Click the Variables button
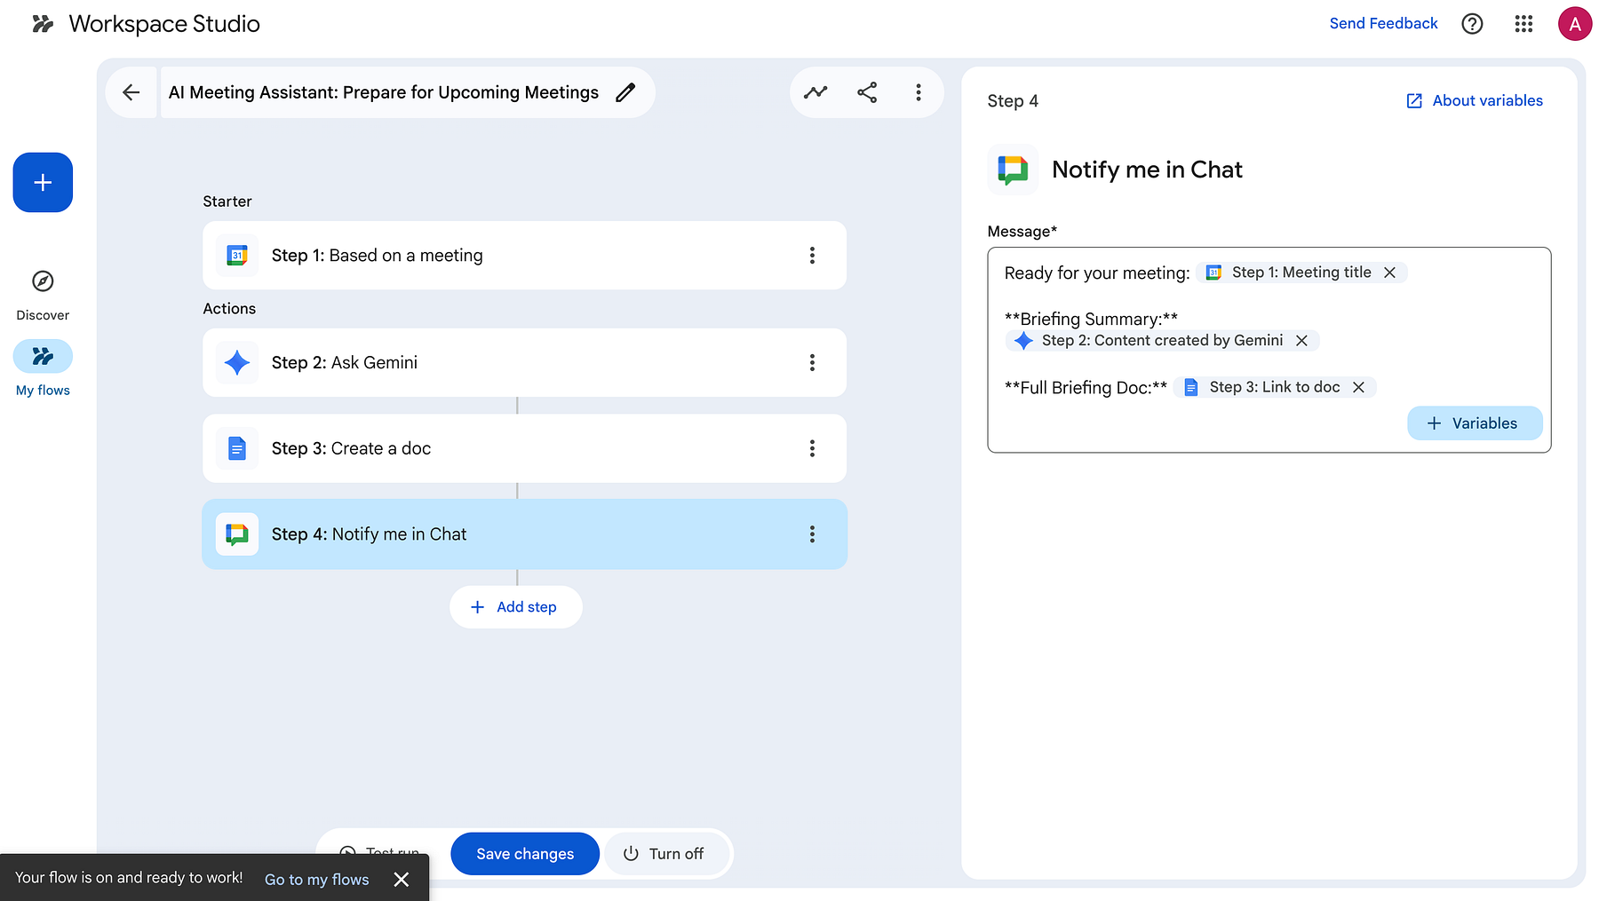The image size is (1599, 901). click(1475, 423)
